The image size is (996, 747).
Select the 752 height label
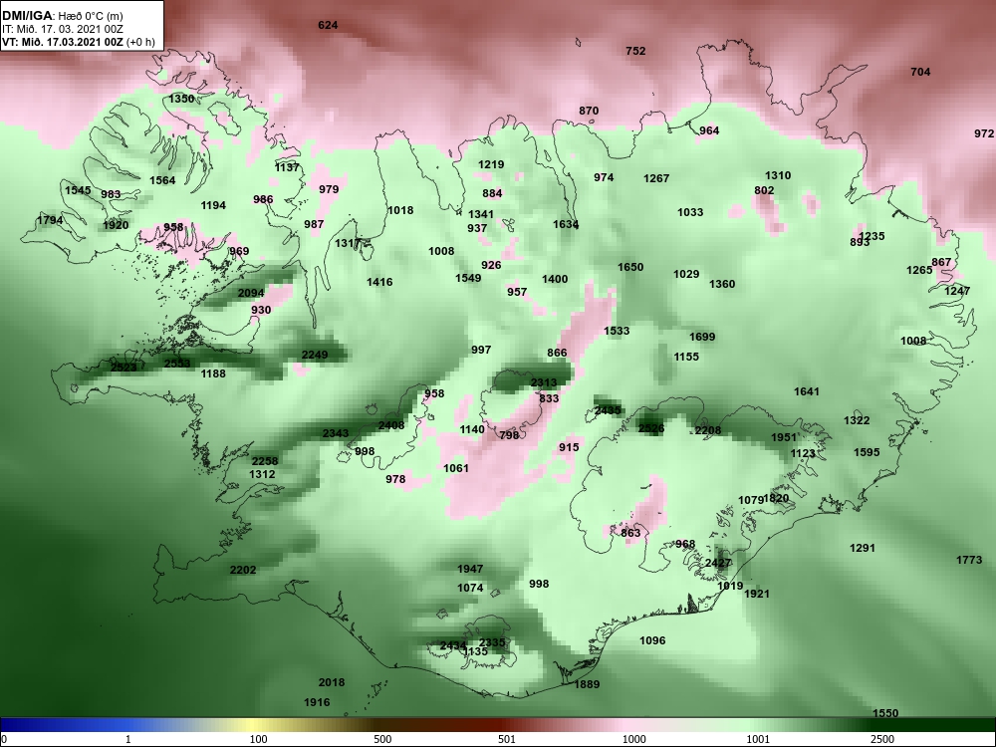635,52
